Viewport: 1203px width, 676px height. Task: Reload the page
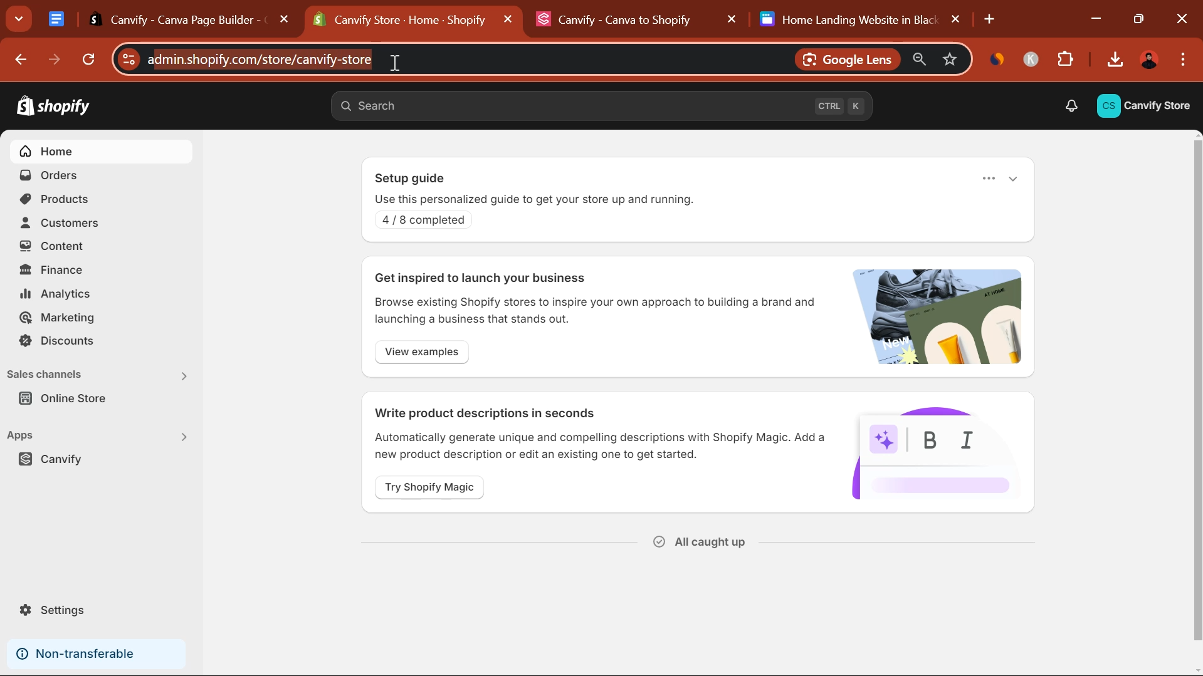click(88, 60)
